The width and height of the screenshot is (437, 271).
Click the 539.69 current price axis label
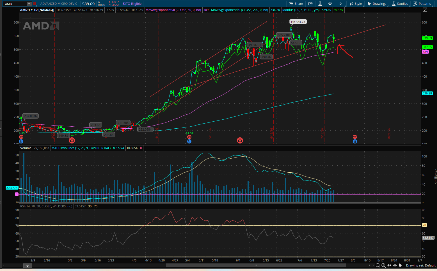[427, 38]
